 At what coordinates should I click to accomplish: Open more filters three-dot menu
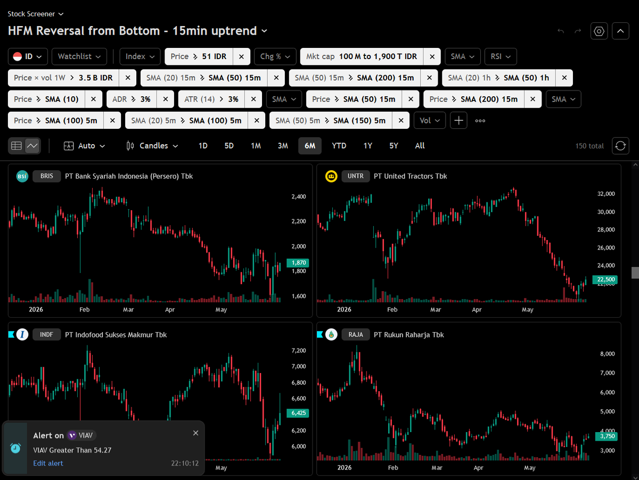coord(480,120)
